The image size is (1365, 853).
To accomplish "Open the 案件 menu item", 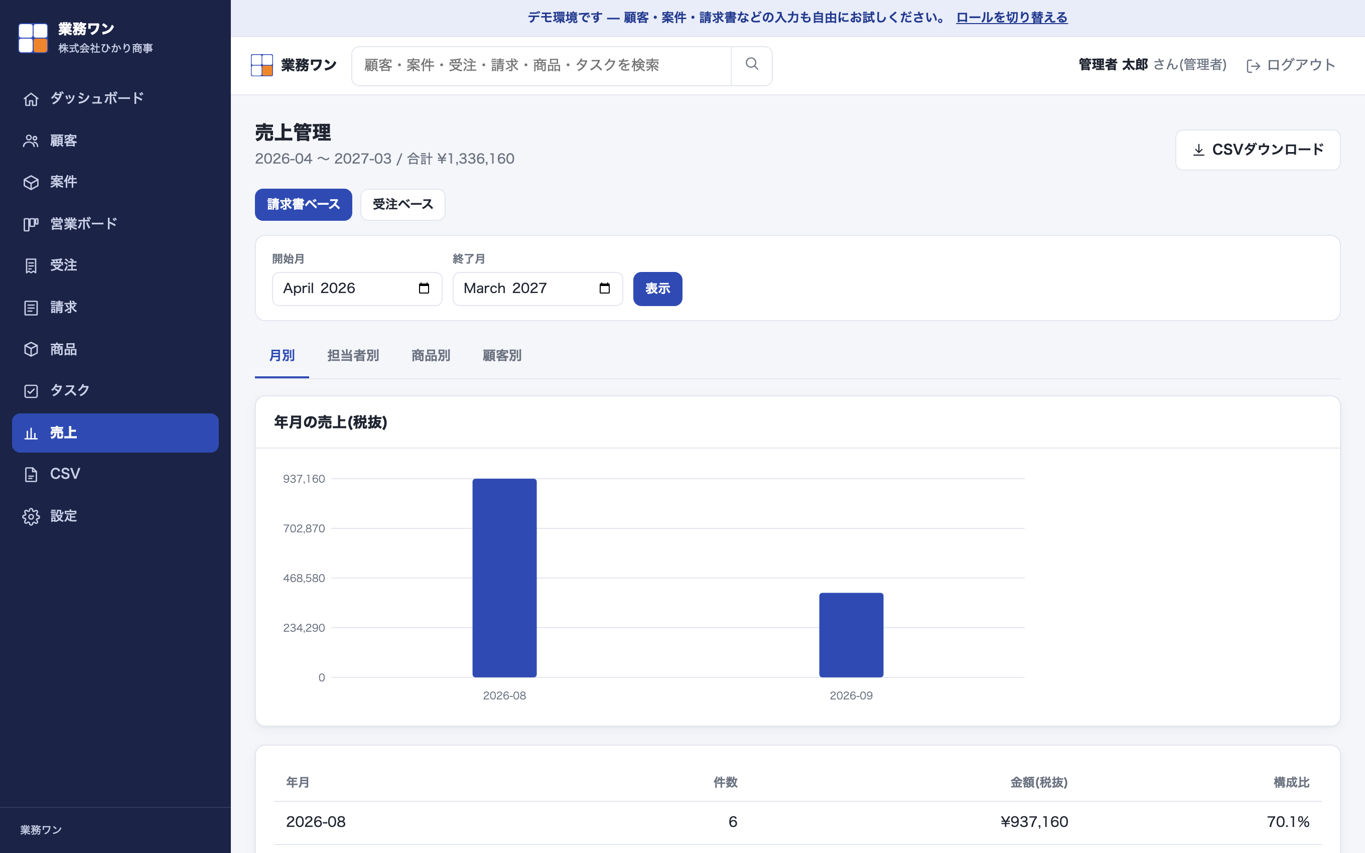I will tap(115, 182).
